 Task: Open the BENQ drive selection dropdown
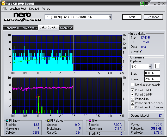point(110,17)
